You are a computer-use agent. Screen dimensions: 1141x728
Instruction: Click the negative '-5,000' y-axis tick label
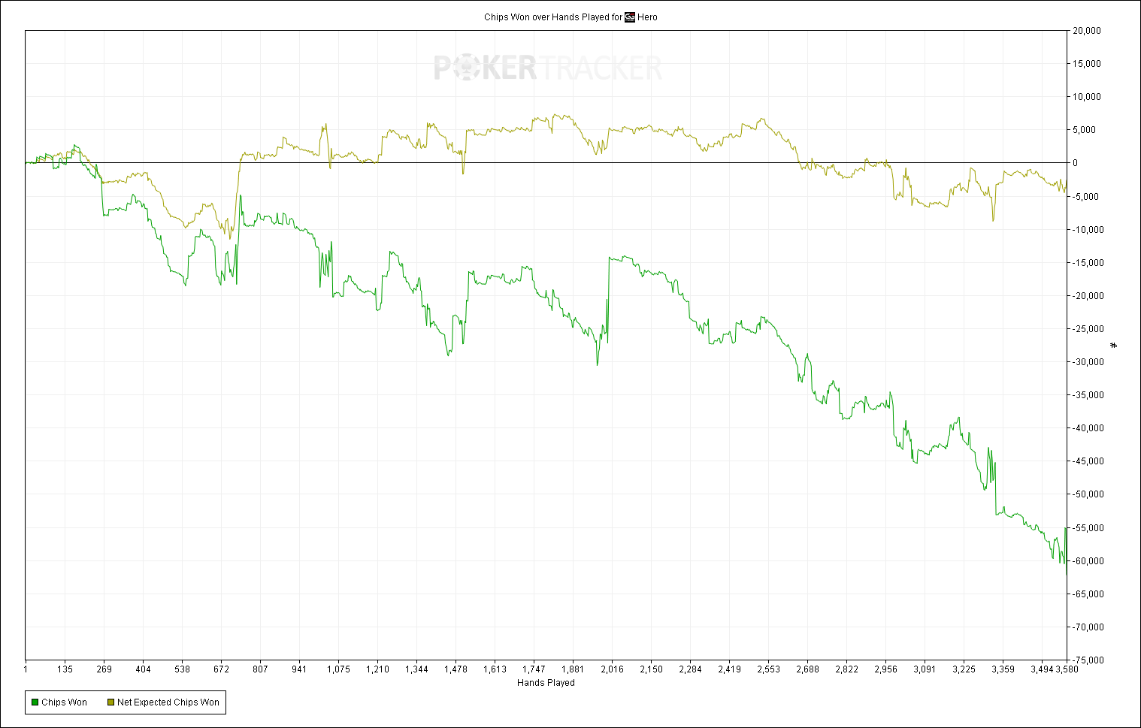click(x=1086, y=197)
